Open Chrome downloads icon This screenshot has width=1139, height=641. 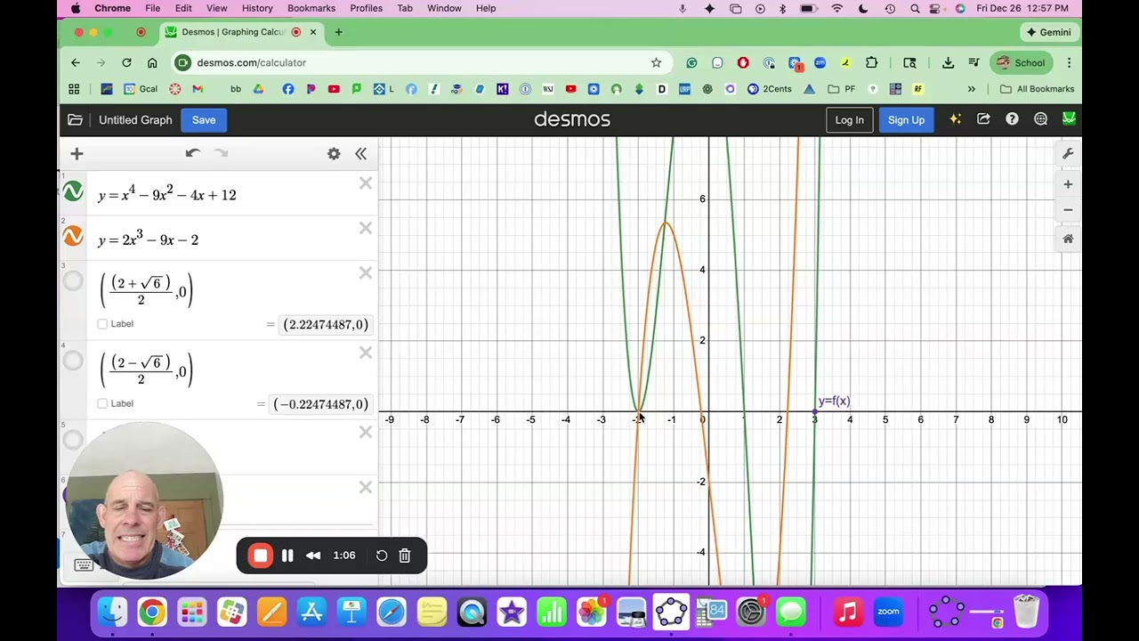click(x=948, y=62)
